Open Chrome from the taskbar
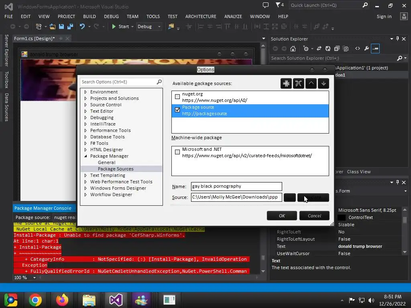This screenshot has width=411, height=308. coord(35,300)
